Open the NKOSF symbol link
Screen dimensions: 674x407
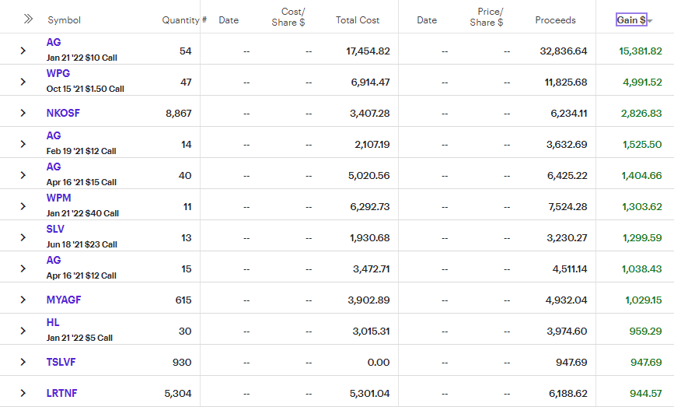click(x=63, y=113)
